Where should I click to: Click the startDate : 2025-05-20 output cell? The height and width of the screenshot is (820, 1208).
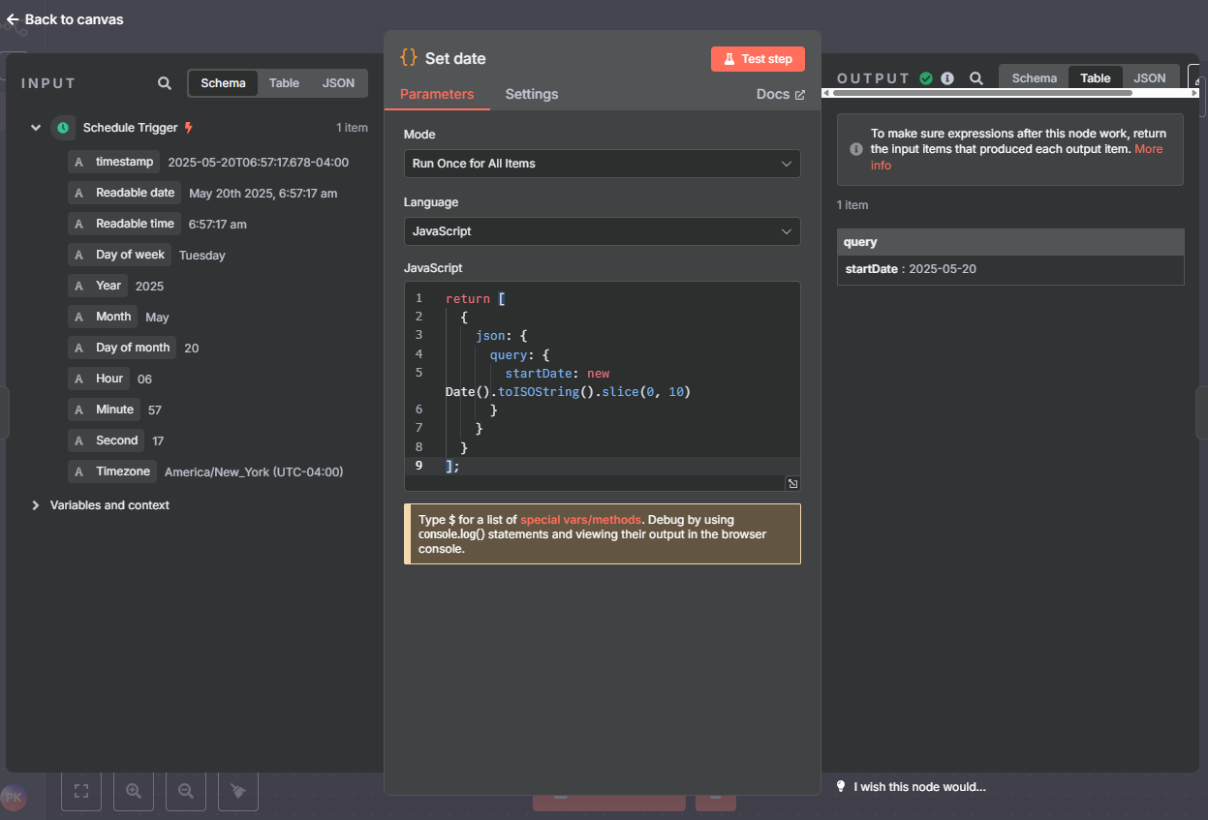(1010, 269)
